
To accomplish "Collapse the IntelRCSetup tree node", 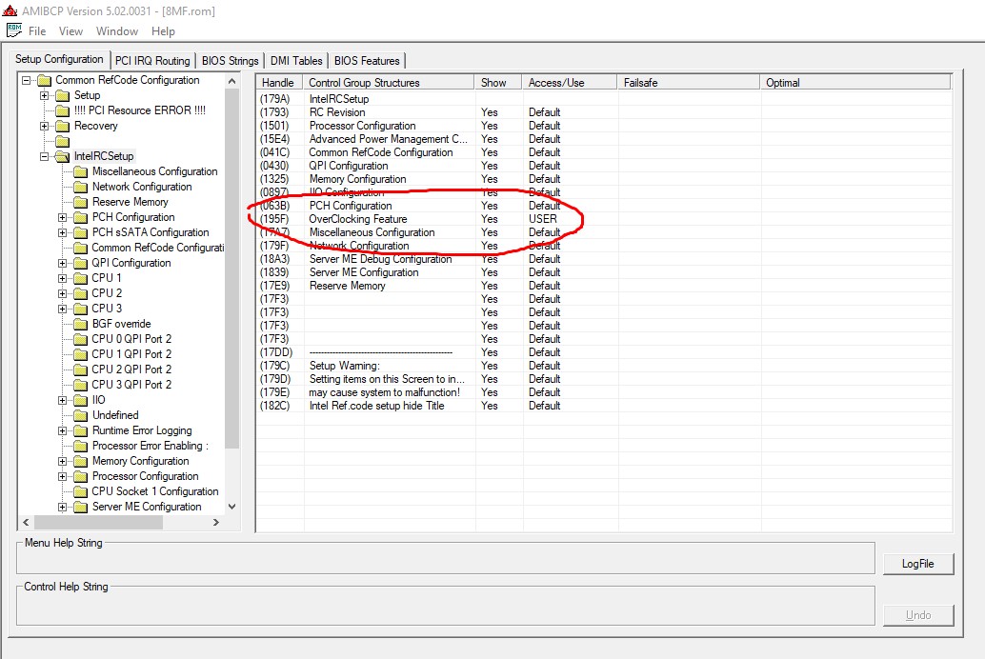I will pyautogui.click(x=44, y=156).
